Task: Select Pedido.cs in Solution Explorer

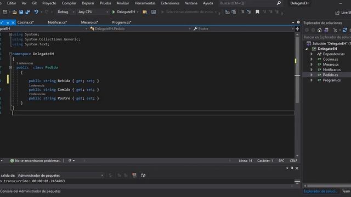Action: pyautogui.click(x=330, y=75)
